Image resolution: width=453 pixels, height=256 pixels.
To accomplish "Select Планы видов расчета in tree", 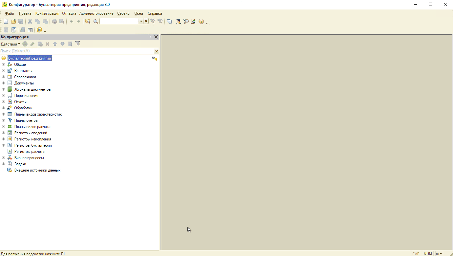I will point(32,127).
